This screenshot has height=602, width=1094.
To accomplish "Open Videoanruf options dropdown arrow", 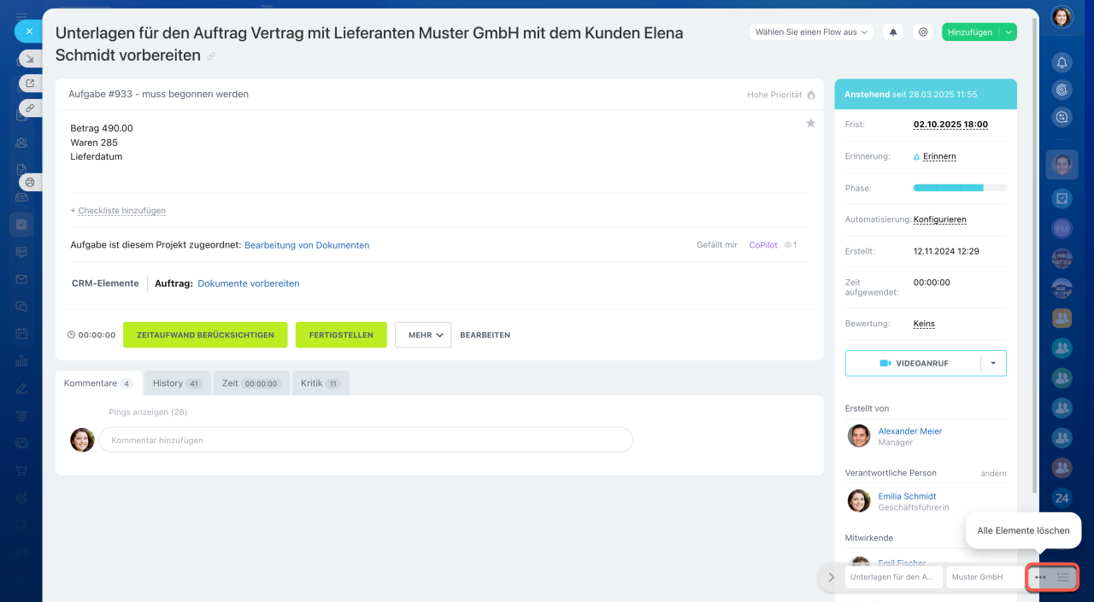I will coord(993,363).
